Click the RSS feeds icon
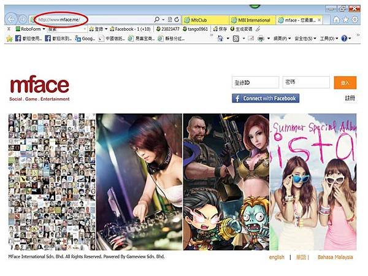The height and width of the screenshot is (276, 368). point(236,39)
